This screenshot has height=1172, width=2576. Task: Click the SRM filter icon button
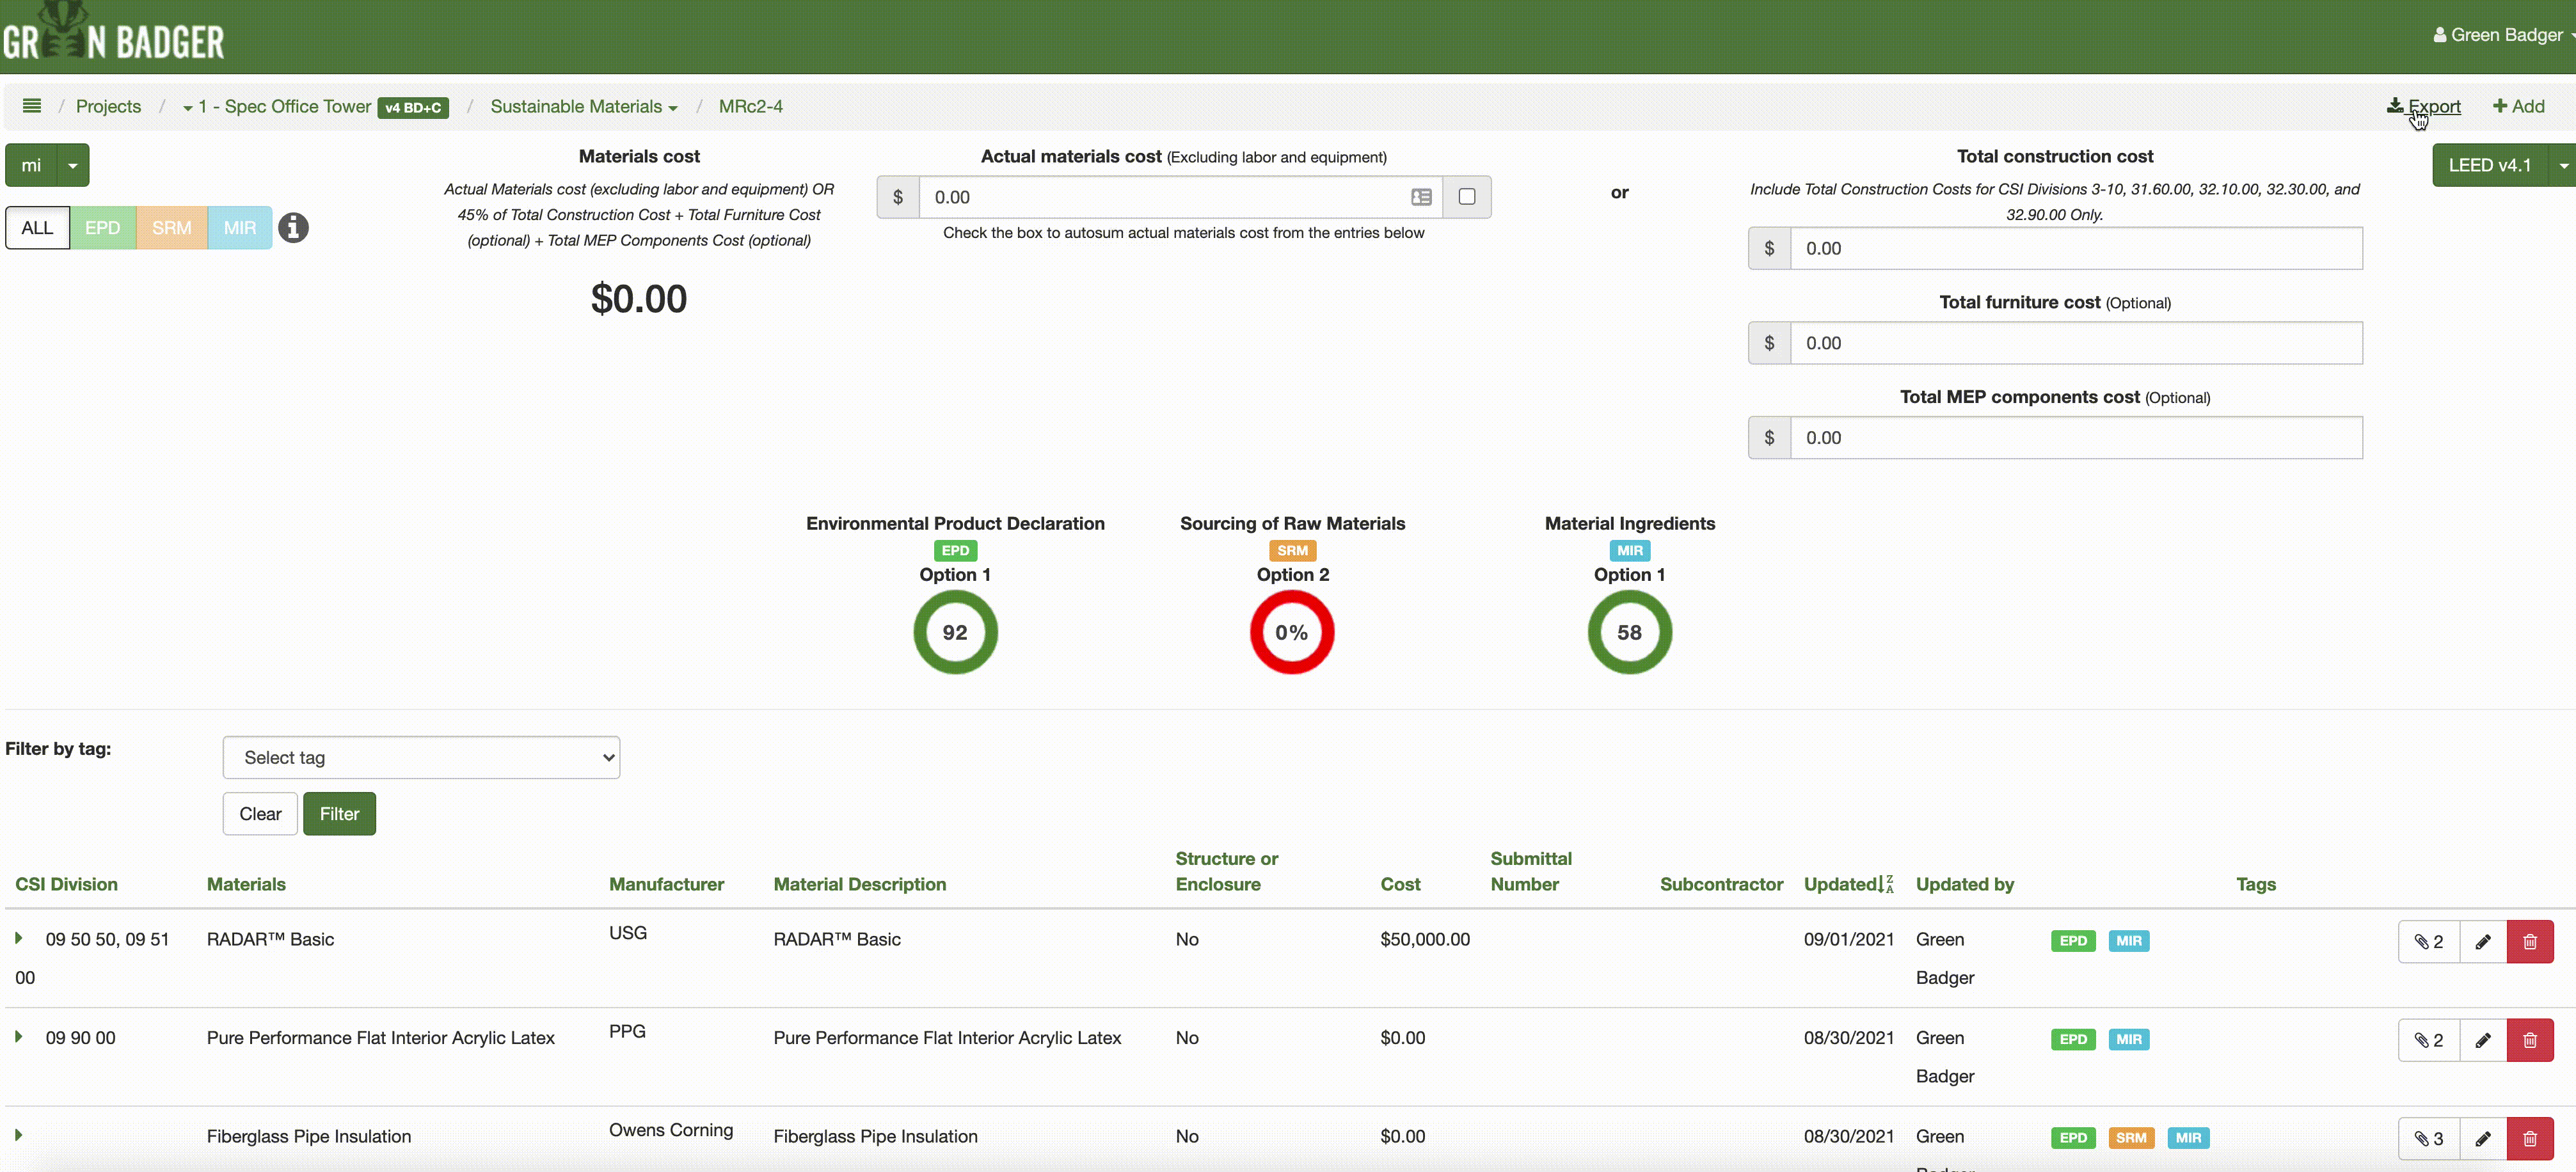(171, 226)
